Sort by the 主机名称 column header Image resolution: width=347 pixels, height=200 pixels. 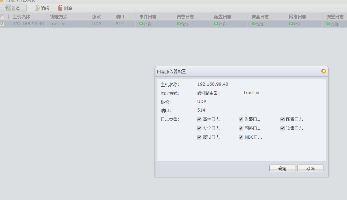(x=21, y=17)
